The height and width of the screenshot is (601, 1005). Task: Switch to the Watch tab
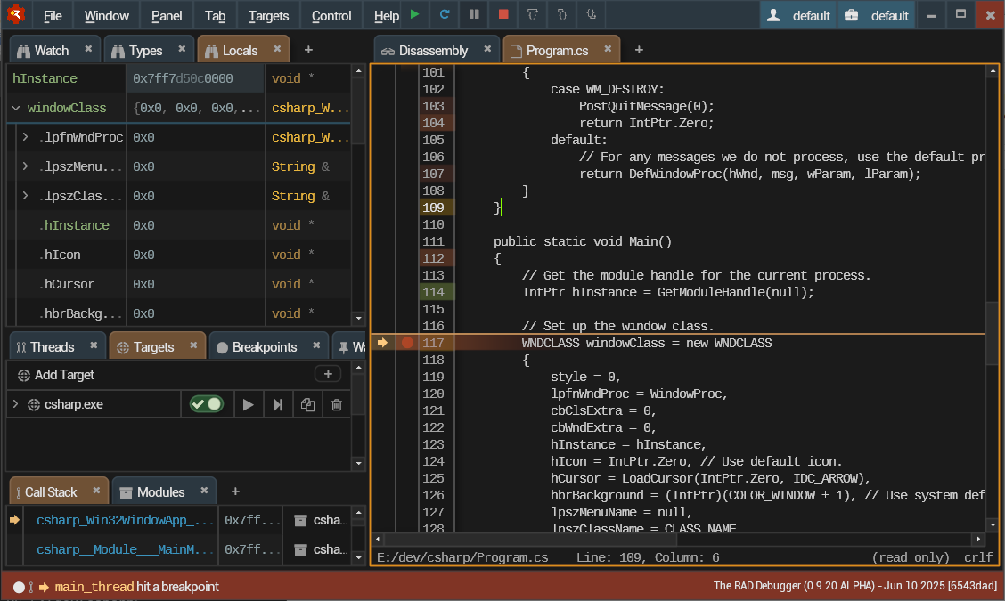[52, 51]
